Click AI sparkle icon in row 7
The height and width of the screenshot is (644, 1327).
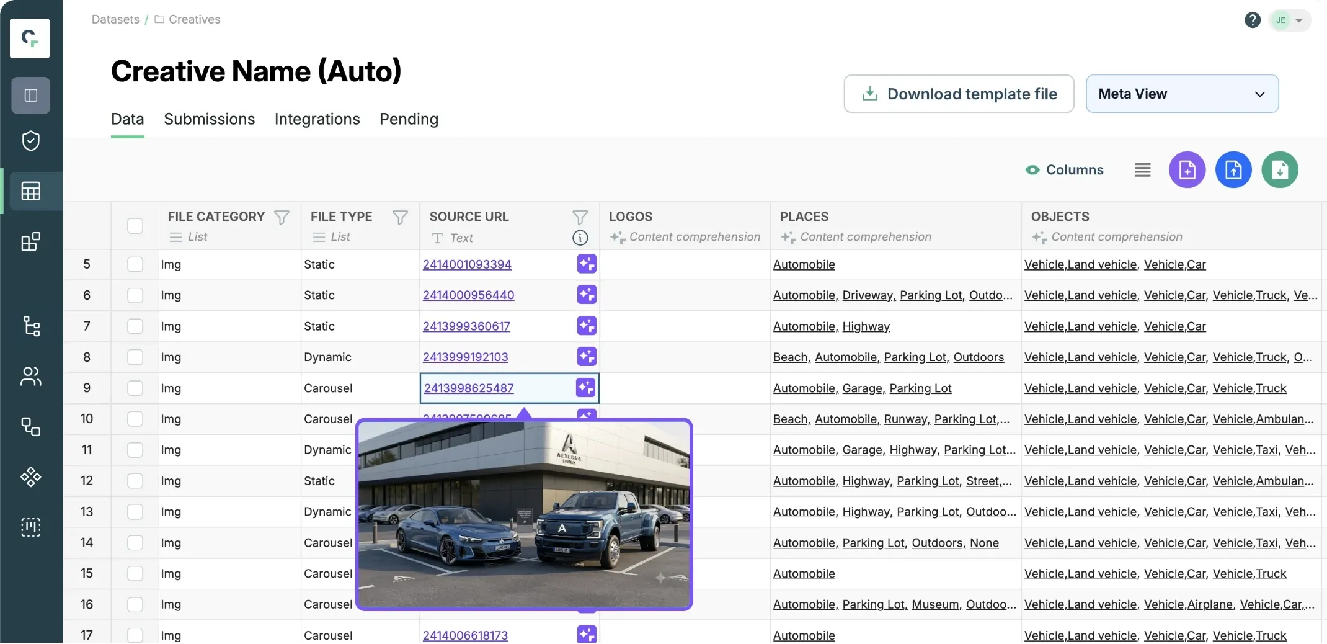(x=587, y=326)
